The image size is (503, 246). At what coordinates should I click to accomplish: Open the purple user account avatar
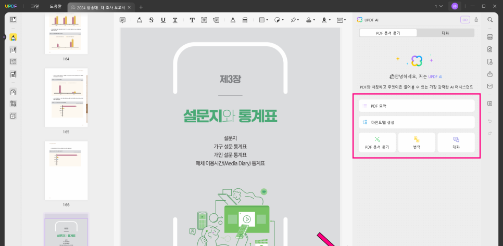455,6
